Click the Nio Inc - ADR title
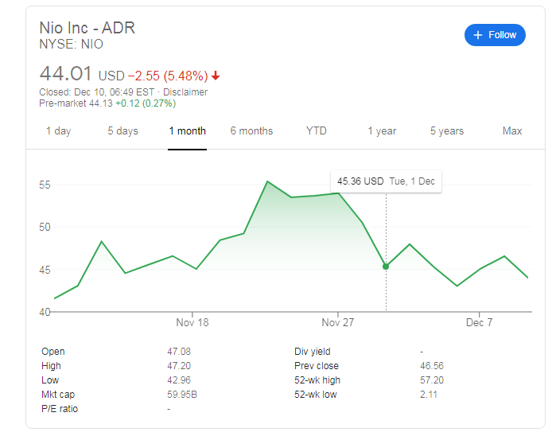Image resolution: width=552 pixels, height=436 pixels. click(87, 28)
